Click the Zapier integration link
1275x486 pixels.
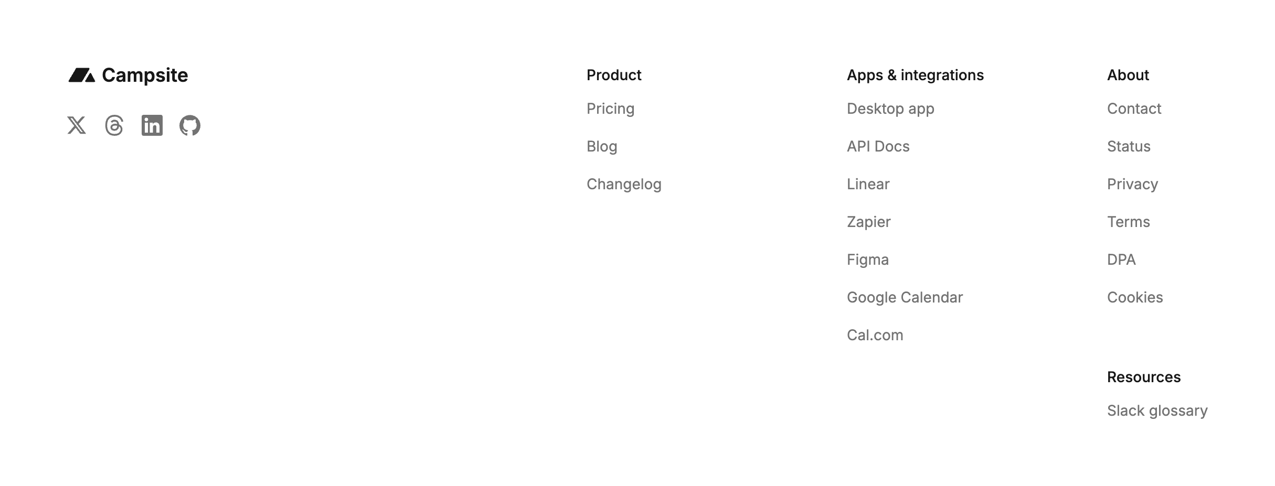868,222
